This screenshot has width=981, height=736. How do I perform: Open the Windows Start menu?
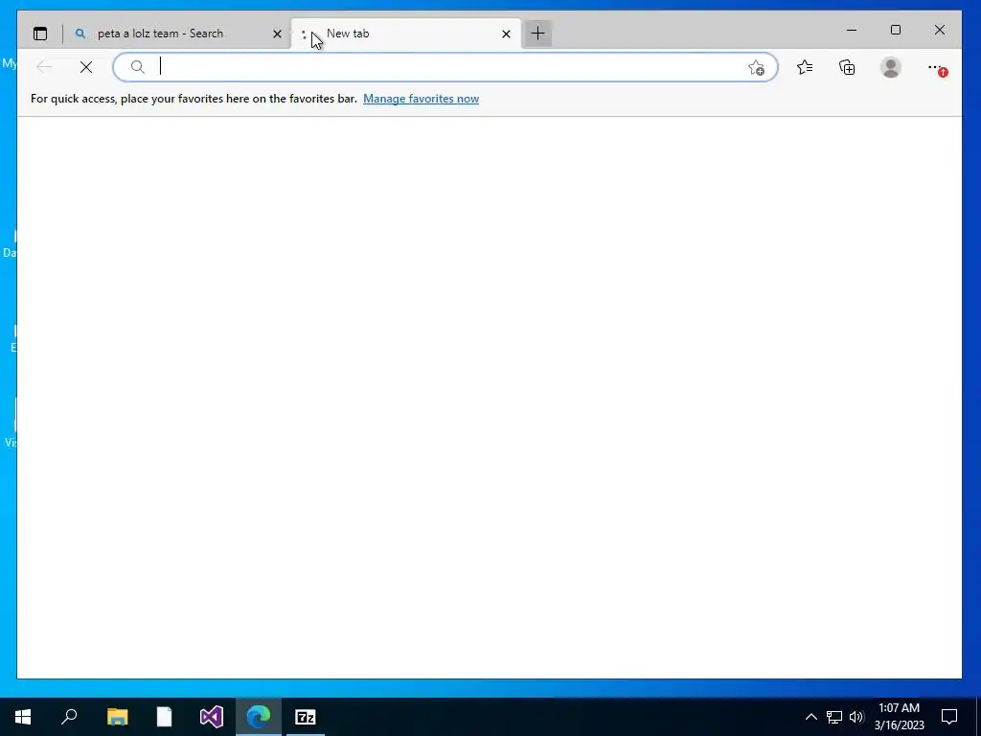pyautogui.click(x=23, y=717)
